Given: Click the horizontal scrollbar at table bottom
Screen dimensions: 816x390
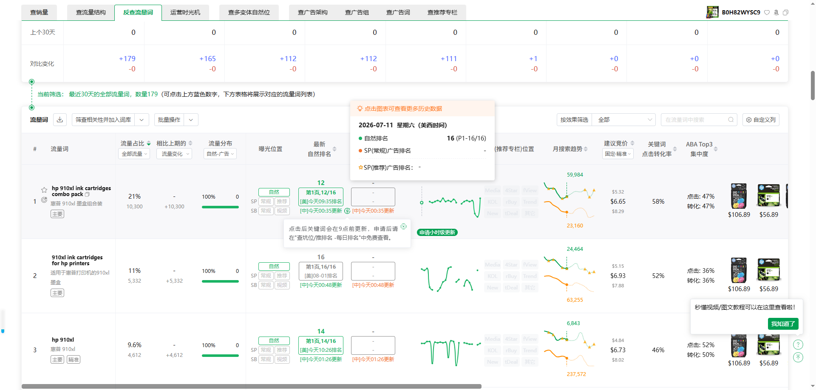Looking at the screenshot, I should coord(252,386).
